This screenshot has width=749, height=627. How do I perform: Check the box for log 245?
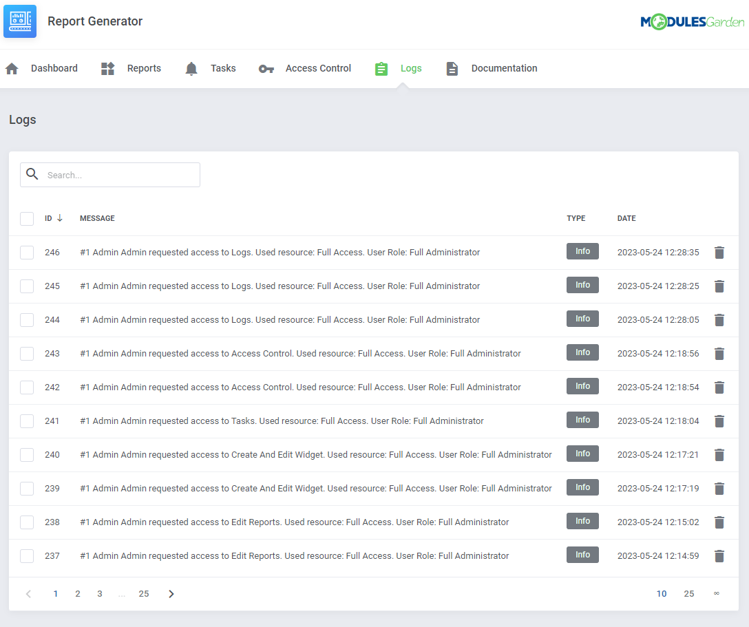click(x=27, y=286)
